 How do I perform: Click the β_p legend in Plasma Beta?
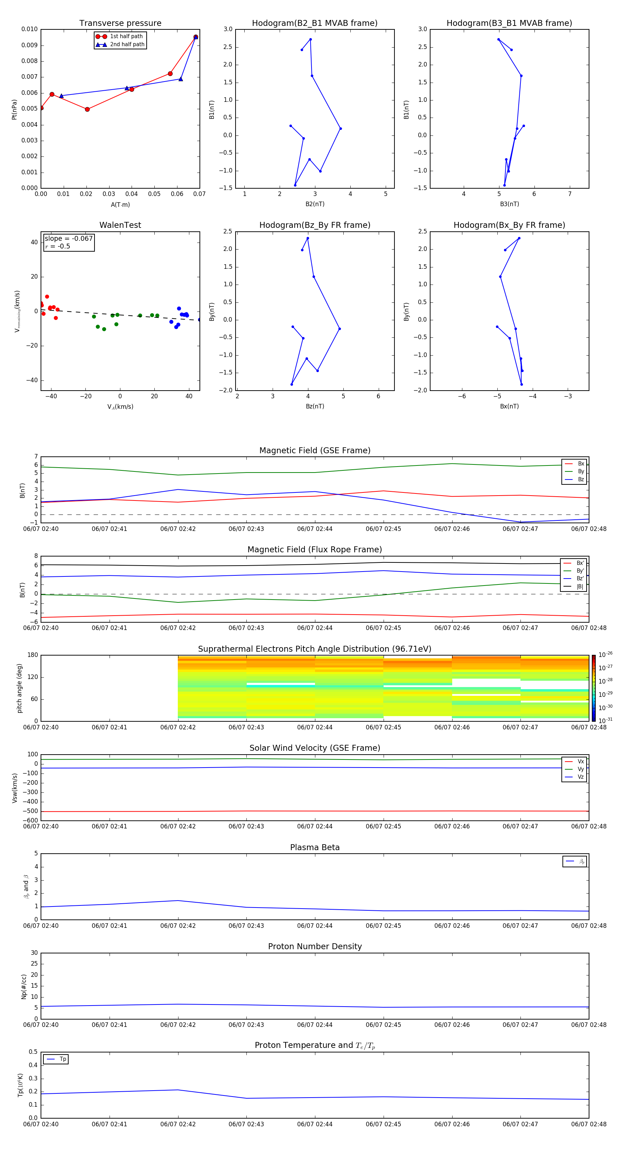(575, 861)
